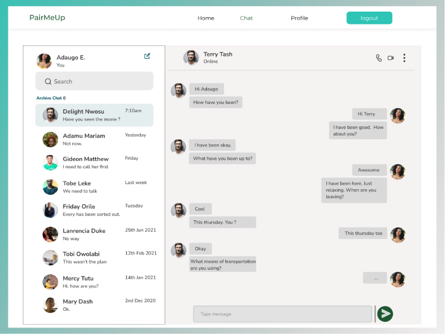
Task: Click Tobi Owolabi's avatar
Action: tap(50, 257)
